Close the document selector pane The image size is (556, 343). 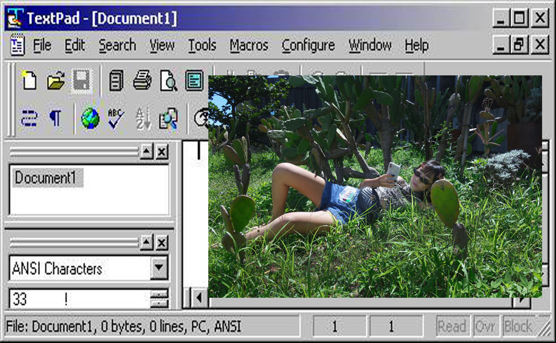[x=162, y=152]
